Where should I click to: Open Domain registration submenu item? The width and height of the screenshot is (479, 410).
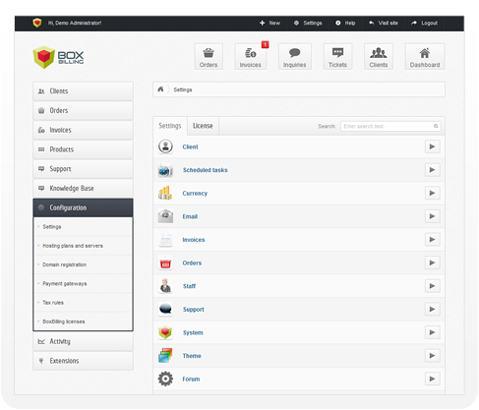click(83, 264)
